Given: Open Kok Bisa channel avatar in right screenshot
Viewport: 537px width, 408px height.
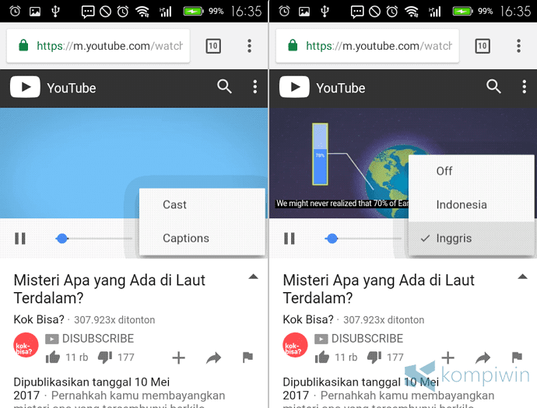Looking at the screenshot, I should [x=295, y=345].
